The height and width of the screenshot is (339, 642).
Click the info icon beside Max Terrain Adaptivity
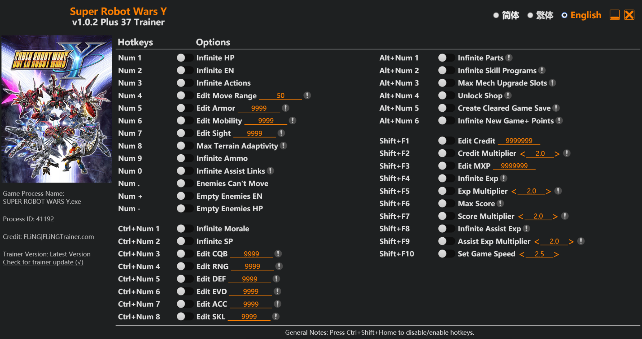click(283, 146)
